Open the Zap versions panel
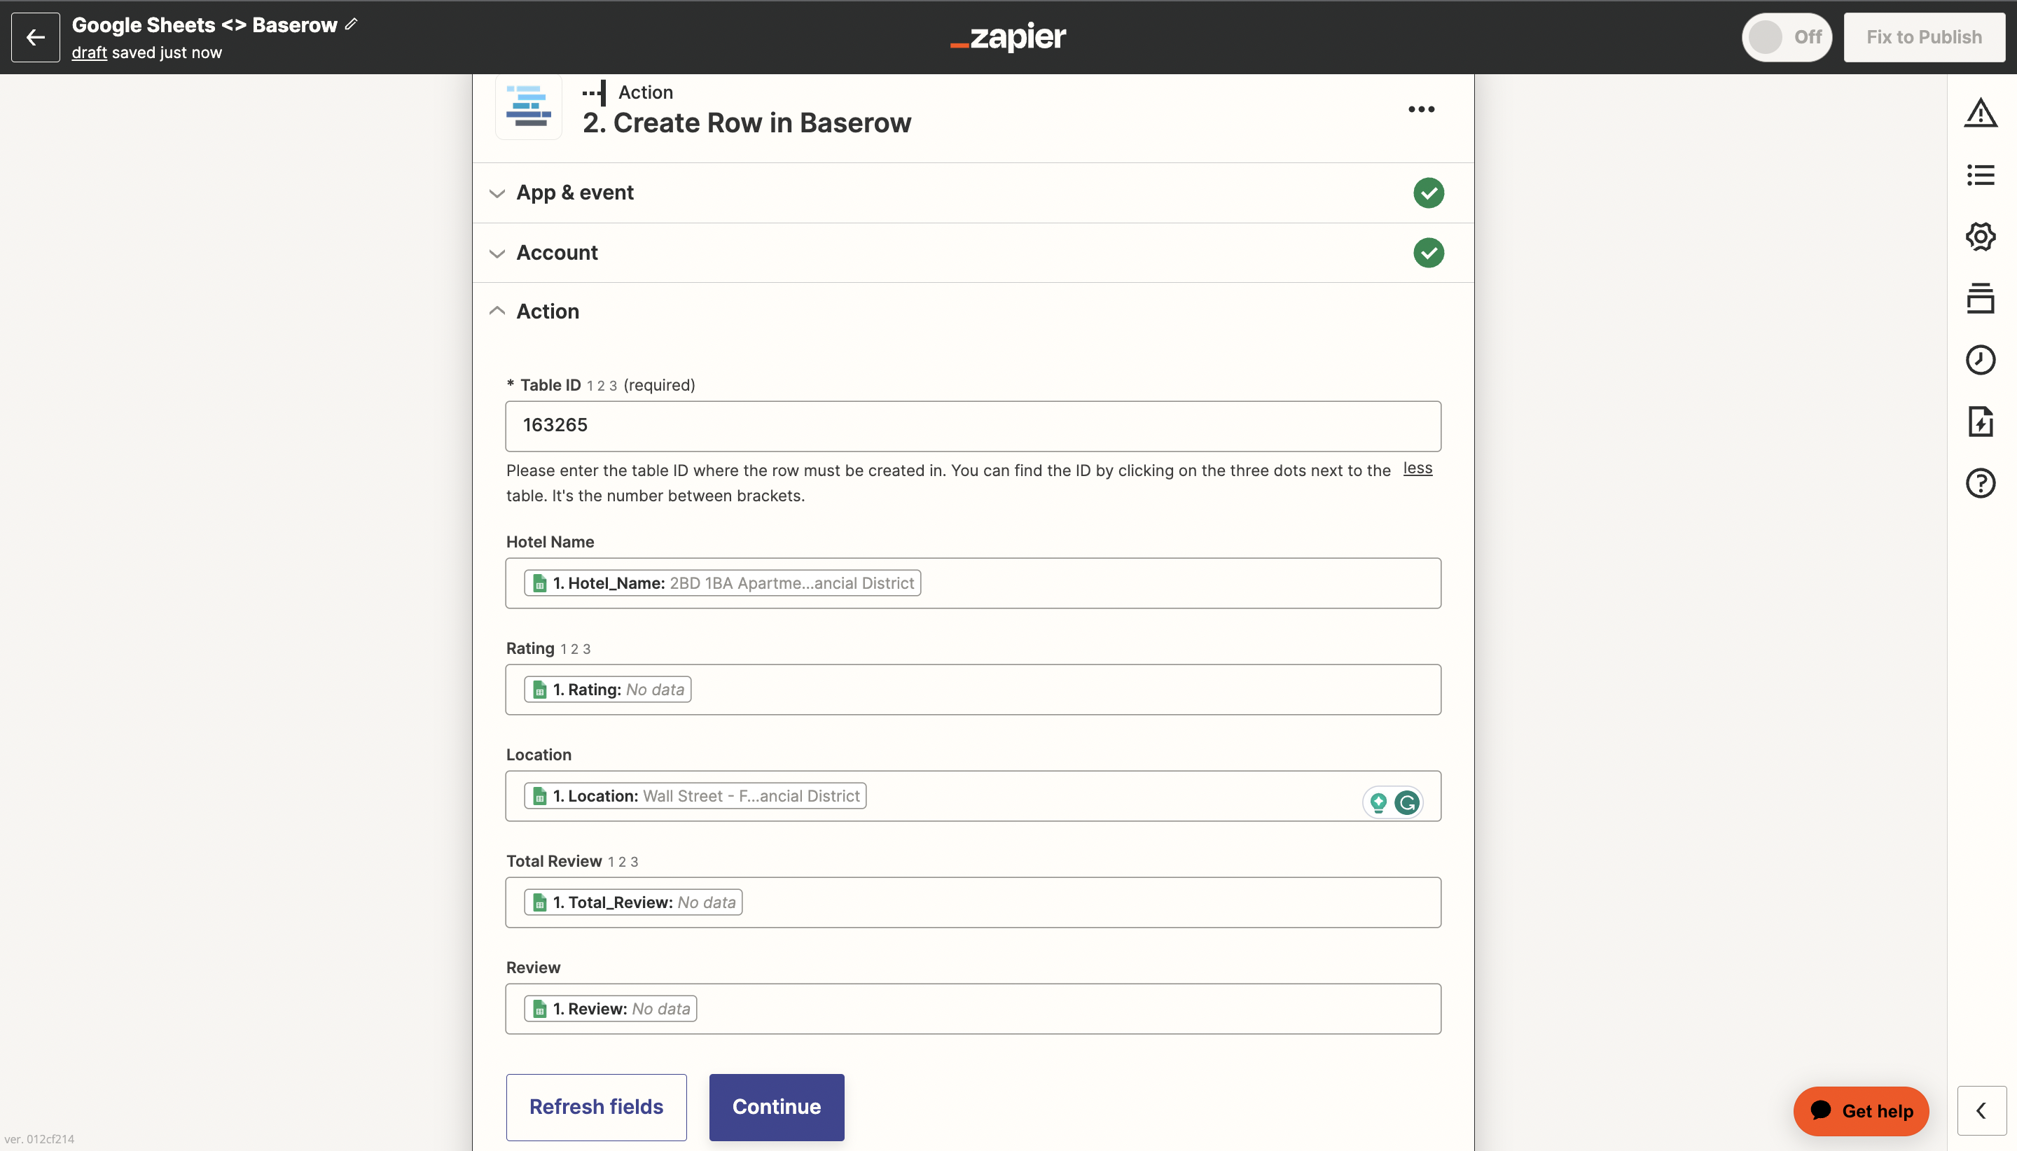 tap(1981, 298)
